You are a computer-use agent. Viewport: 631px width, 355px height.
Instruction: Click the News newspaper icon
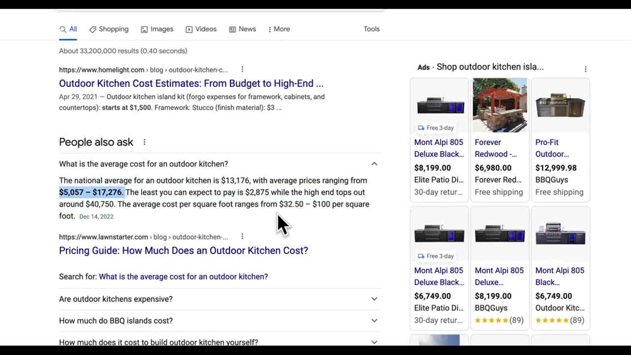click(232, 30)
